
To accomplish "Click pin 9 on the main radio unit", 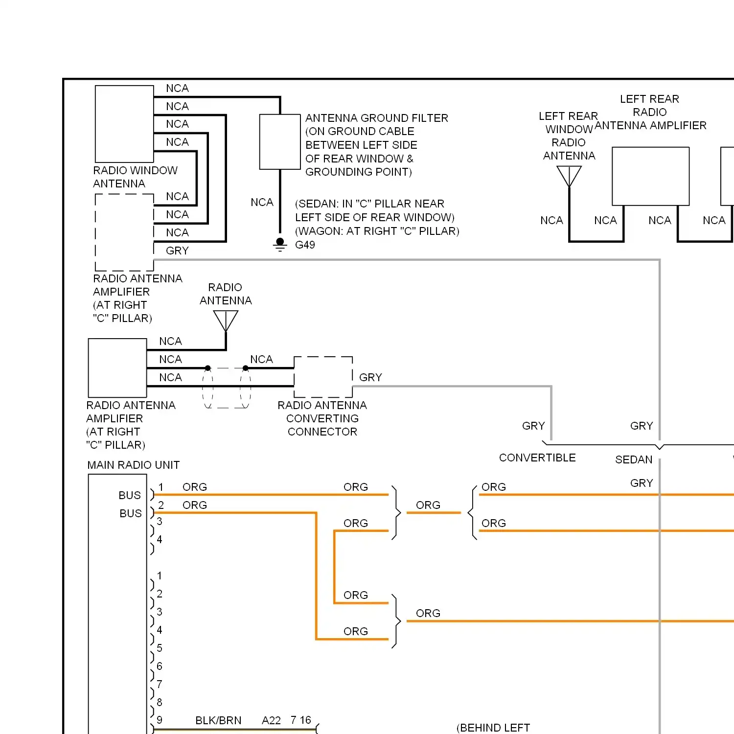I will [159, 720].
